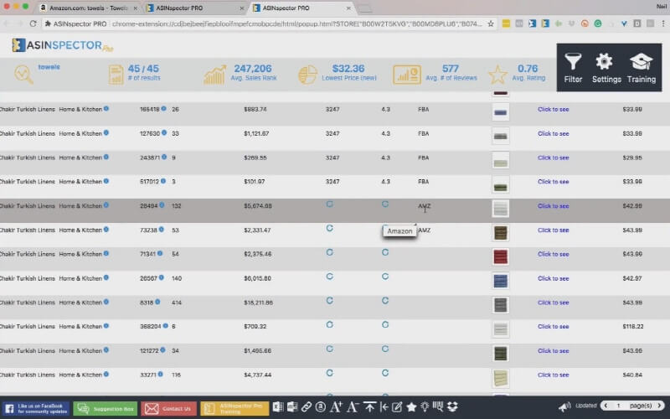Open the blue towel thumbnail in row 26567
Viewport: 670px width, 419px height.
(500, 281)
